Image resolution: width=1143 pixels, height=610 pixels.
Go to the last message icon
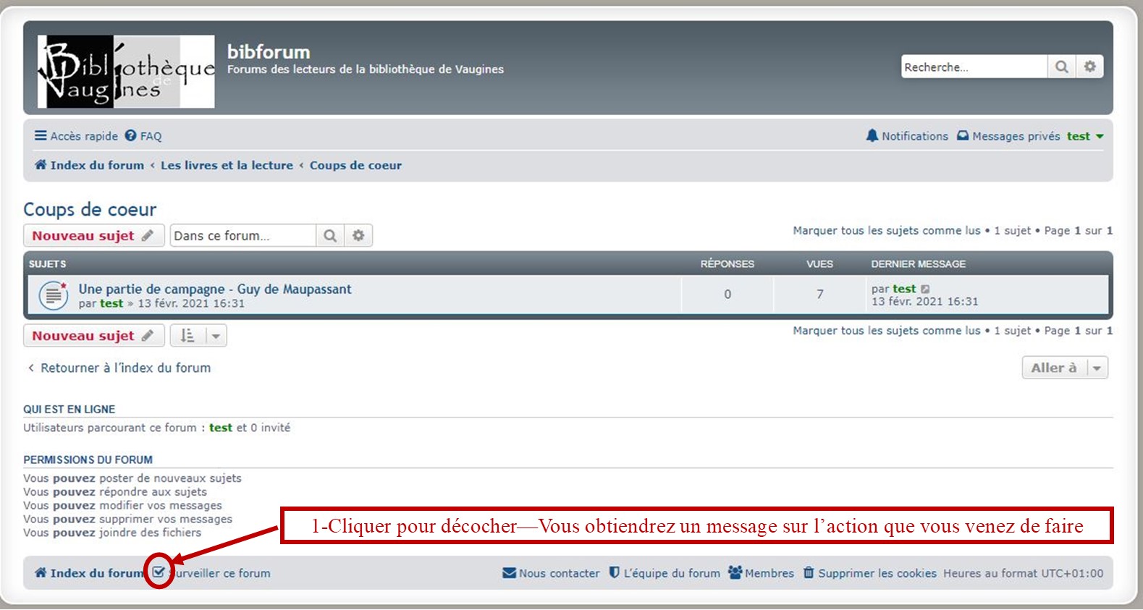[925, 289]
